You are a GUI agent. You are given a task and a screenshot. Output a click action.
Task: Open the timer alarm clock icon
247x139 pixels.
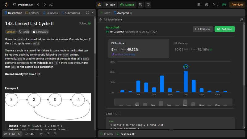(x=141, y=5)
